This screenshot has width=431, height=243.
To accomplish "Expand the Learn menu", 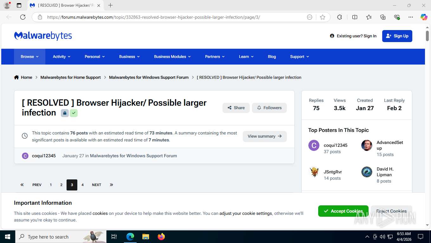I will 246,57.
